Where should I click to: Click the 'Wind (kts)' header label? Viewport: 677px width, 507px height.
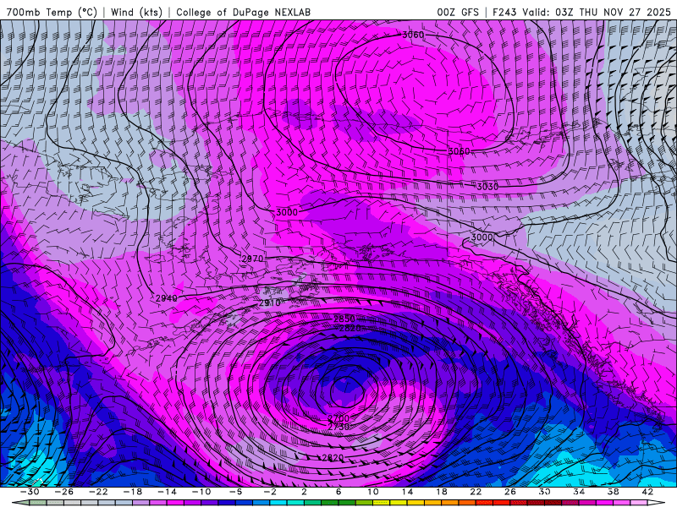point(136,12)
